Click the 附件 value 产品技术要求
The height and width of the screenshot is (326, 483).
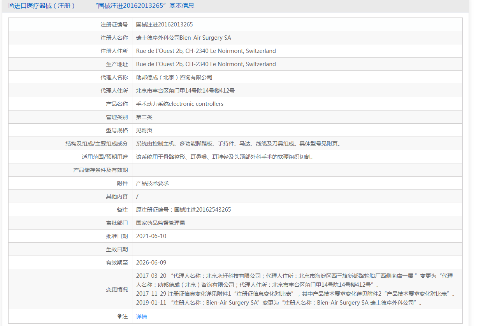[x=152, y=183]
